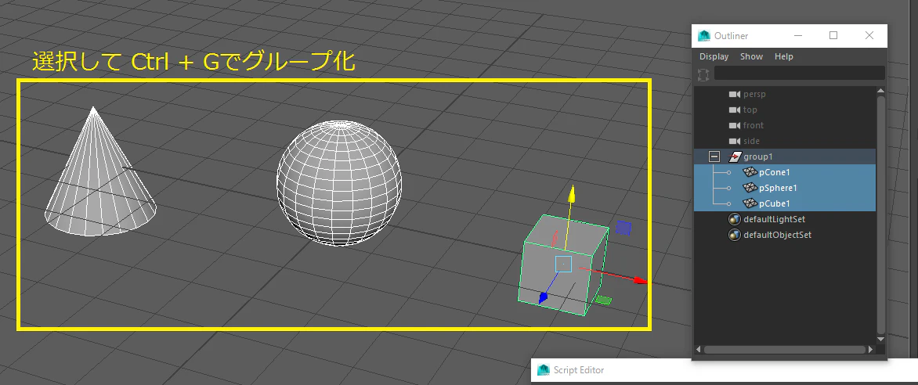Image resolution: width=918 pixels, height=385 pixels.
Task: Click the pCone1 mesh icon
Action: [750, 173]
